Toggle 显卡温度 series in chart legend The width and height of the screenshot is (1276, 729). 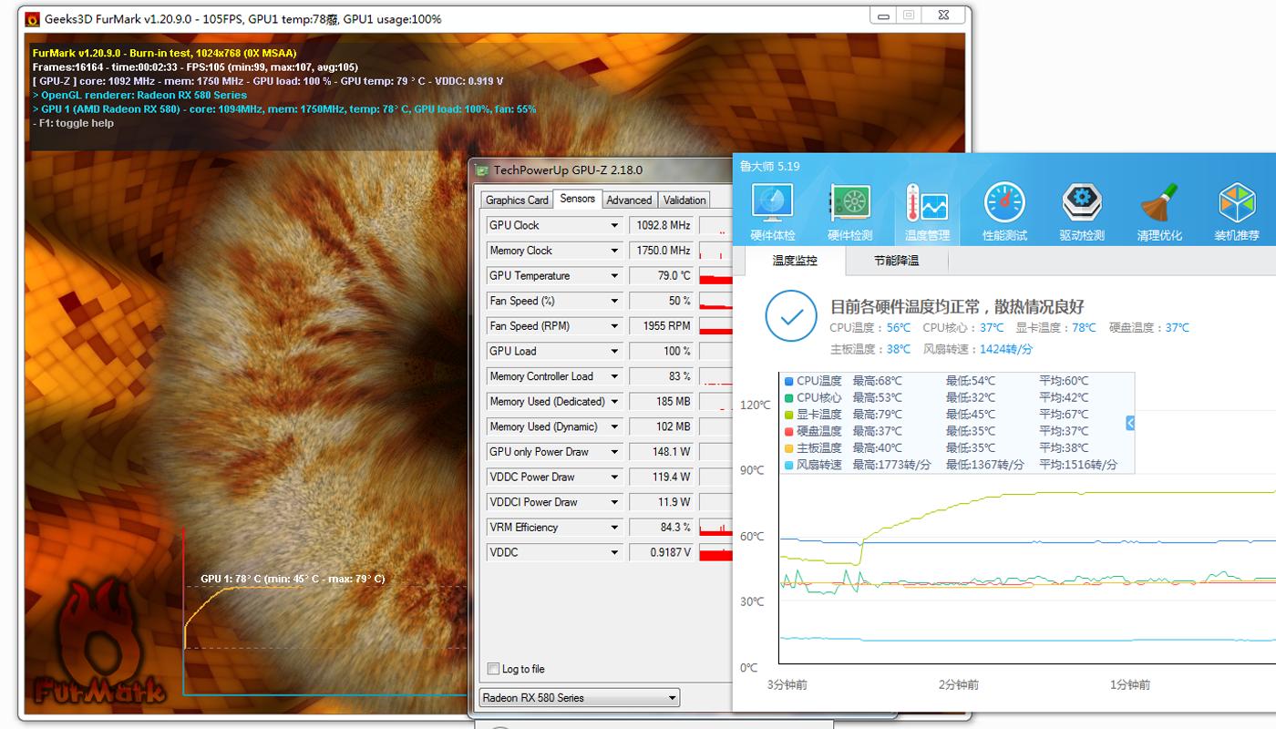789,415
